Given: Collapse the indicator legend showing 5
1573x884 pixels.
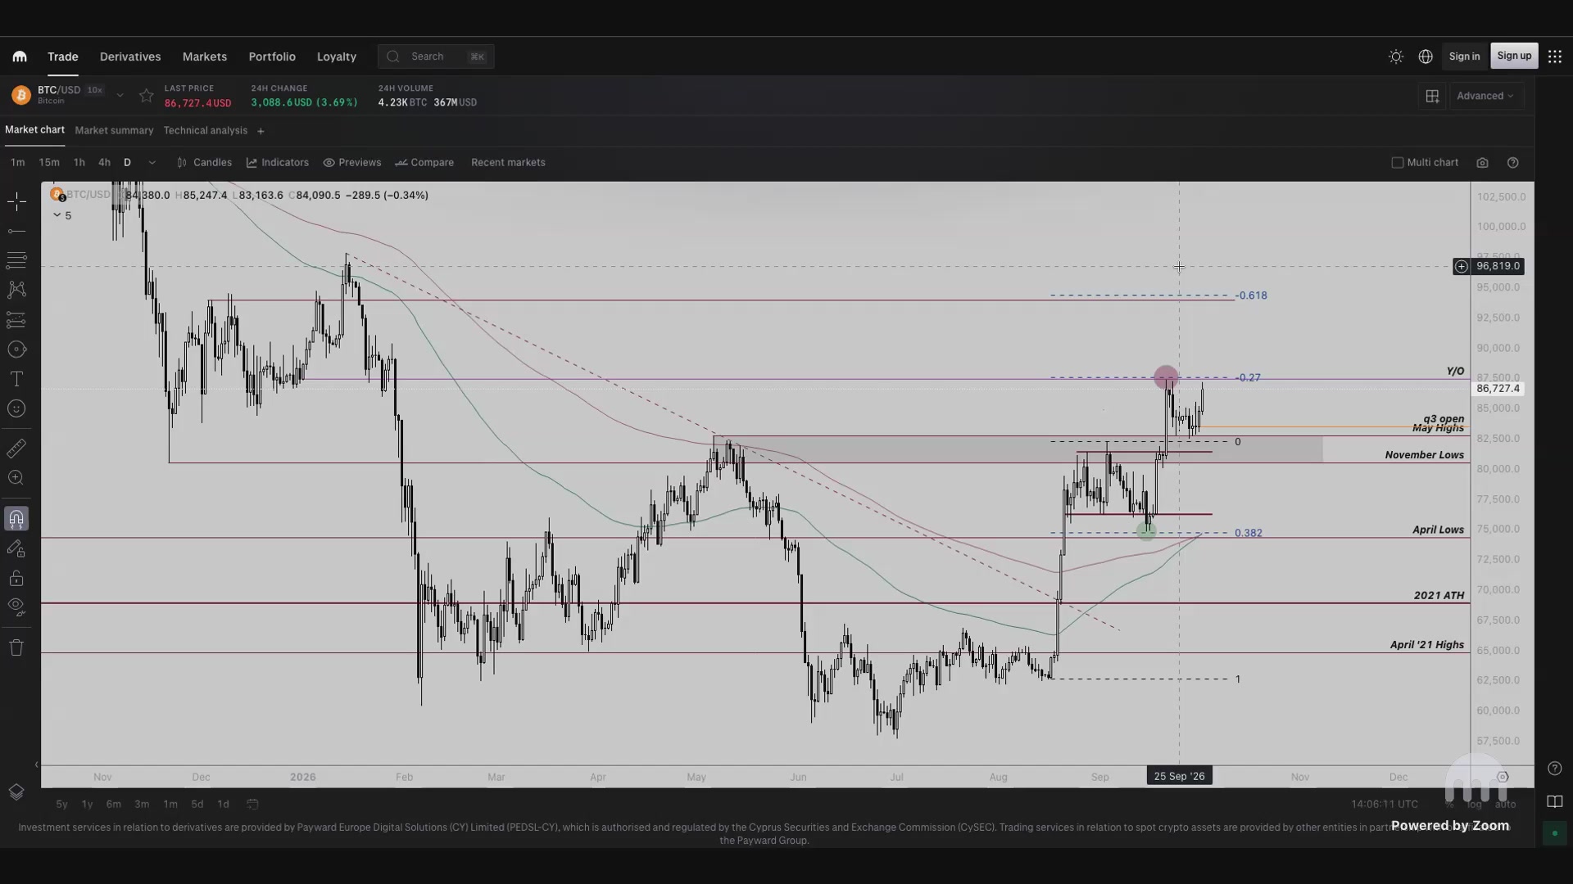Looking at the screenshot, I should tap(62, 215).
